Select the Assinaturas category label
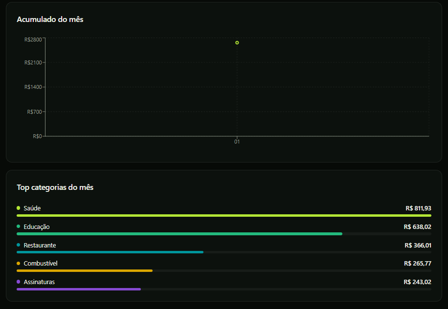 [39, 282]
